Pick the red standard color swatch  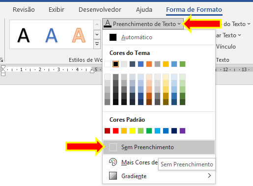click(x=115, y=131)
